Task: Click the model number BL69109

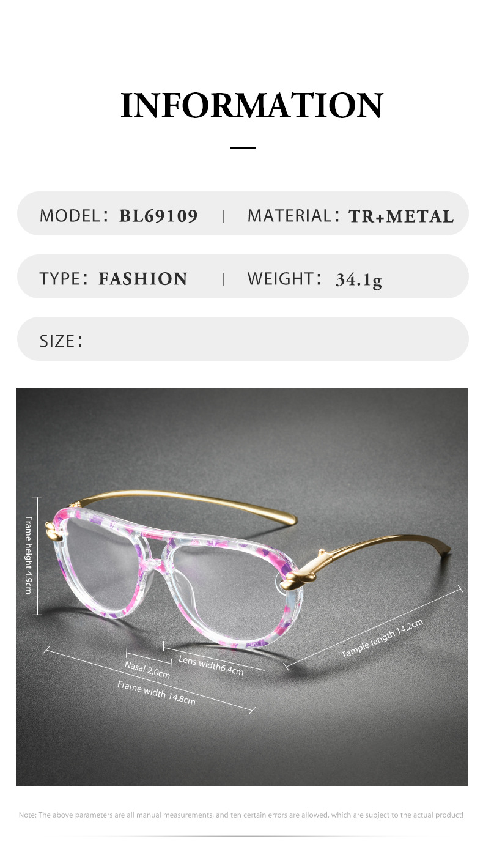Action: [158, 216]
